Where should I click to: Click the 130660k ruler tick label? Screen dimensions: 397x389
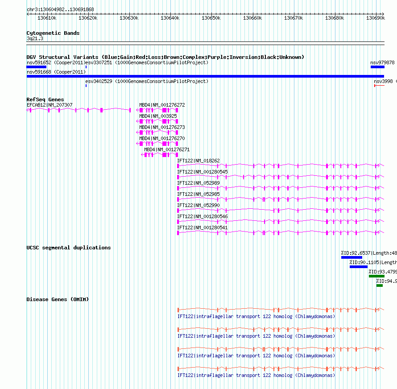252,18
